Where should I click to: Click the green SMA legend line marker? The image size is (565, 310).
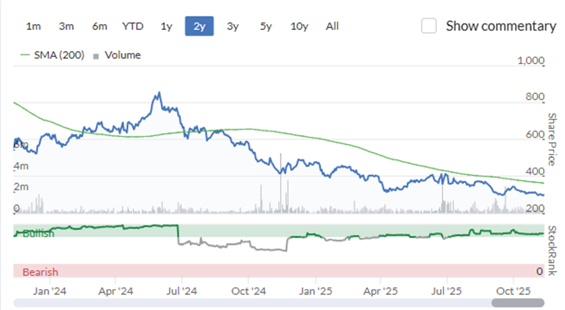[25, 55]
